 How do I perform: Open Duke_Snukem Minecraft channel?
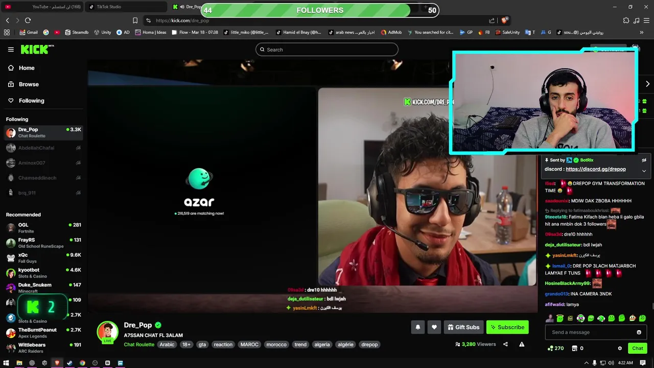tap(43, 288)
